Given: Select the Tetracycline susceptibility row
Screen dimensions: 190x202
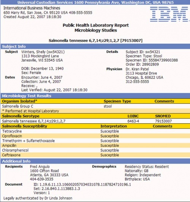Looking at the screenshot, I should click(x=95, y=131).
